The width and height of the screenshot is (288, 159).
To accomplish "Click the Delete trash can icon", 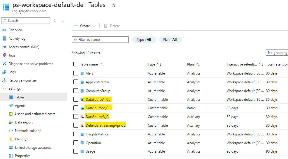I will click(x=106, y=26).
